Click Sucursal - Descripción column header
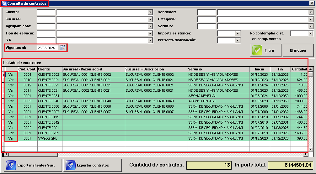The image size is (316, 174). pos(156,69)
